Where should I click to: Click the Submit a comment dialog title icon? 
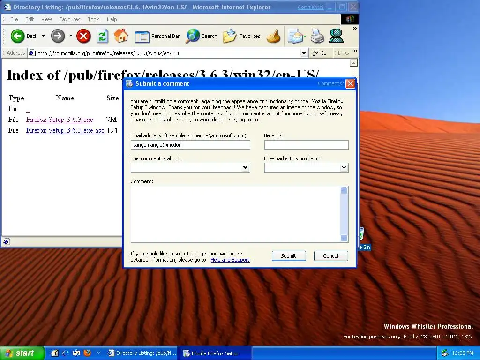pos(129,83)
